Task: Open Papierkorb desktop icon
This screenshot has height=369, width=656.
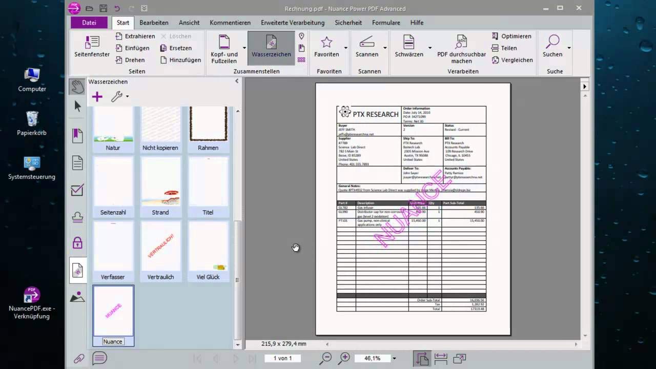Action: tap(32, 123)
